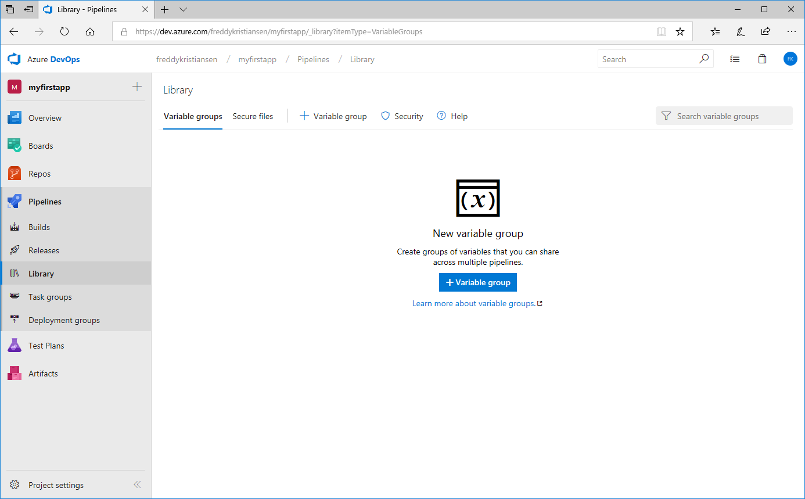
Task: Click the Security shield toolbar item
Action: click(402, 116)
